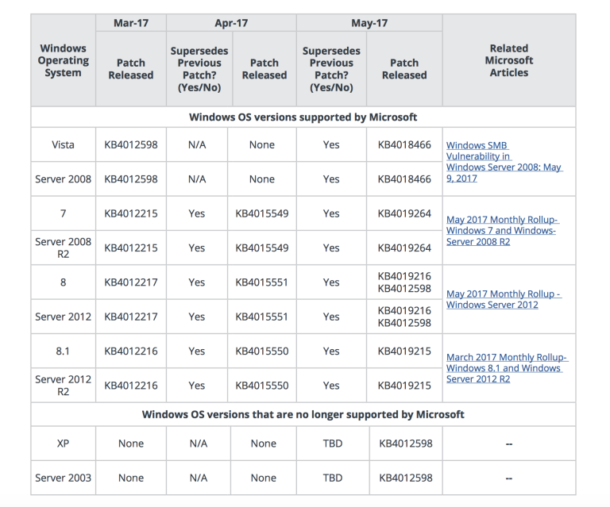Select KB4012215 in the Server 2008 R2 row
610x507 pixels.
131,248
